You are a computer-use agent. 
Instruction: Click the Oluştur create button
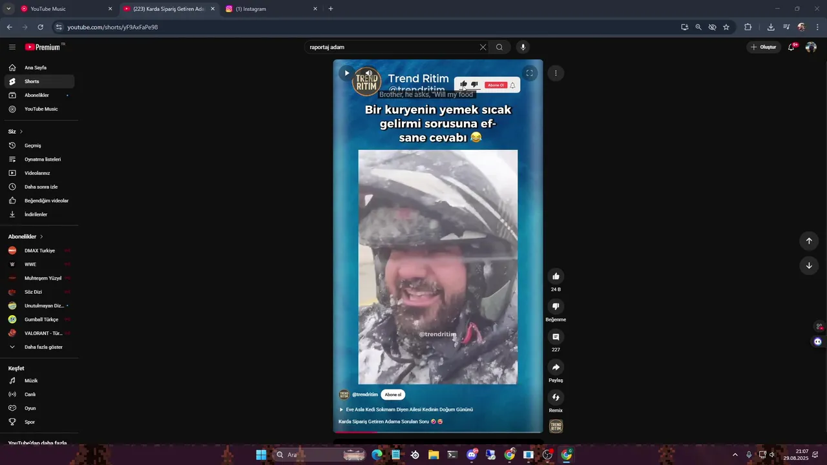(x=763, y=47)
